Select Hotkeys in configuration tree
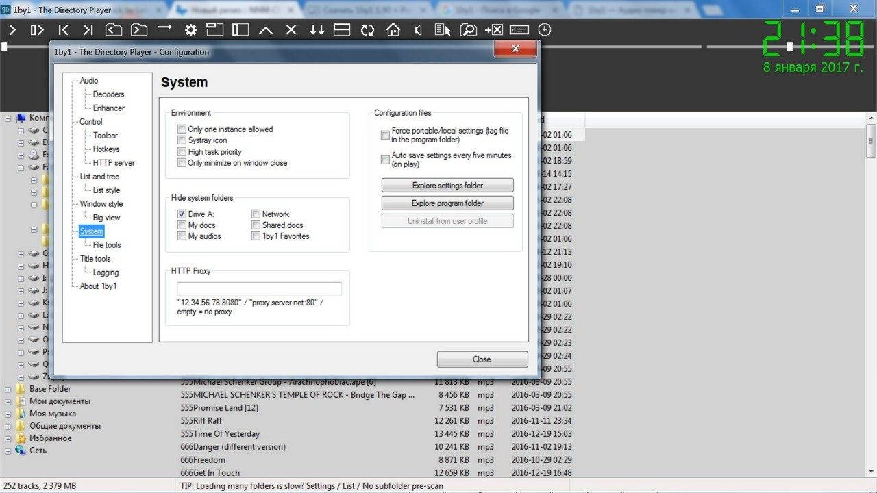This screenshot has height=493, width=877. pyautogui.click(x=106, y=149)
